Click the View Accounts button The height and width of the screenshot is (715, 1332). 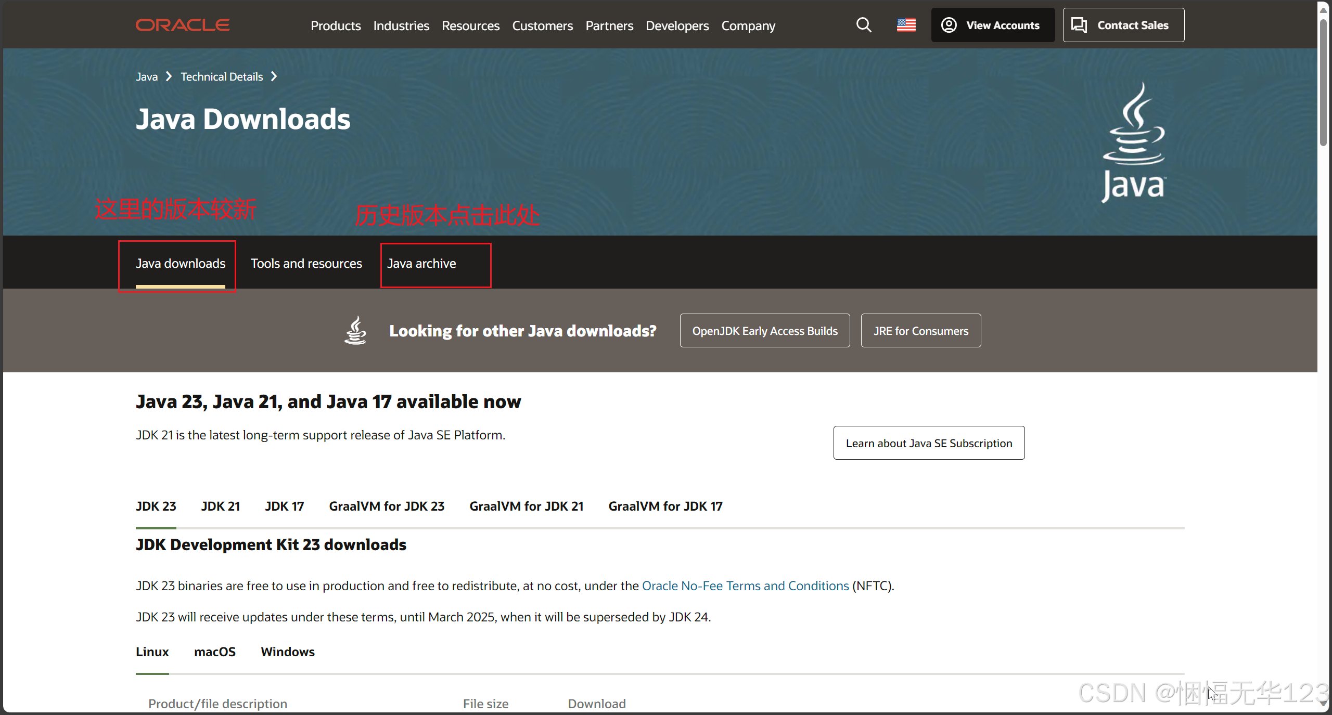click(992, 25)
